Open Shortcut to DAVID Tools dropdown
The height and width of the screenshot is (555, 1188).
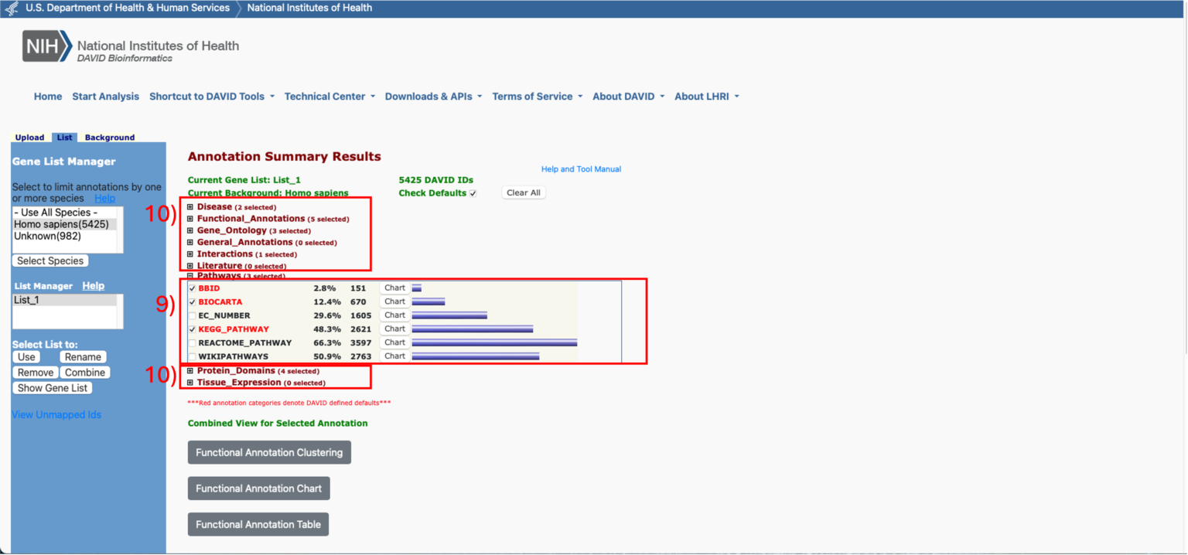point(211,97)
